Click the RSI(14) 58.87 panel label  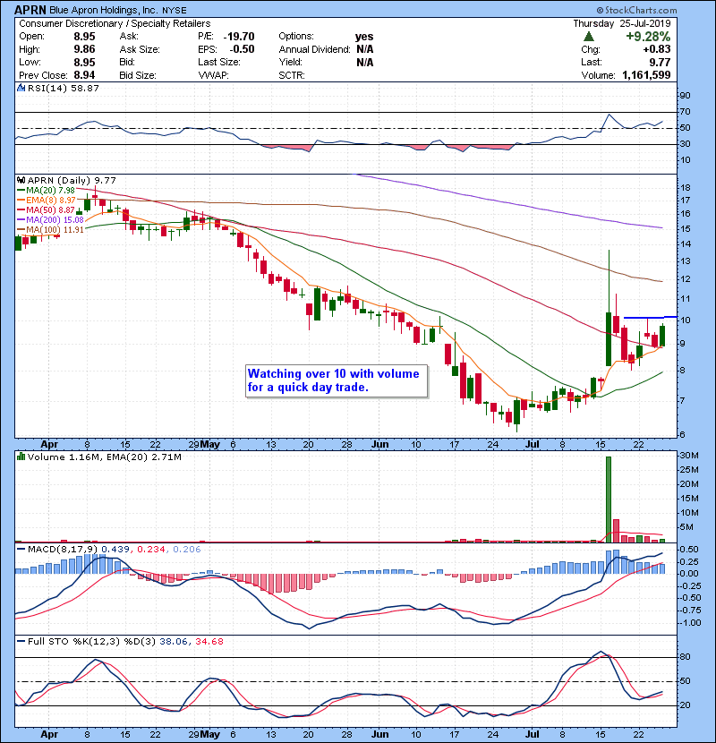click(63, 88)
